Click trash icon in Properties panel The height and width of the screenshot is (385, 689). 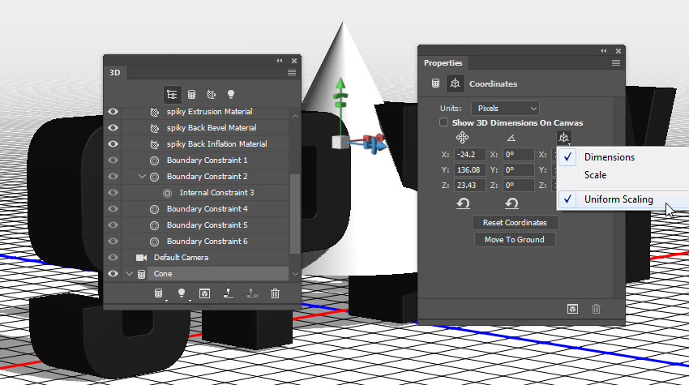click(596, 309)
